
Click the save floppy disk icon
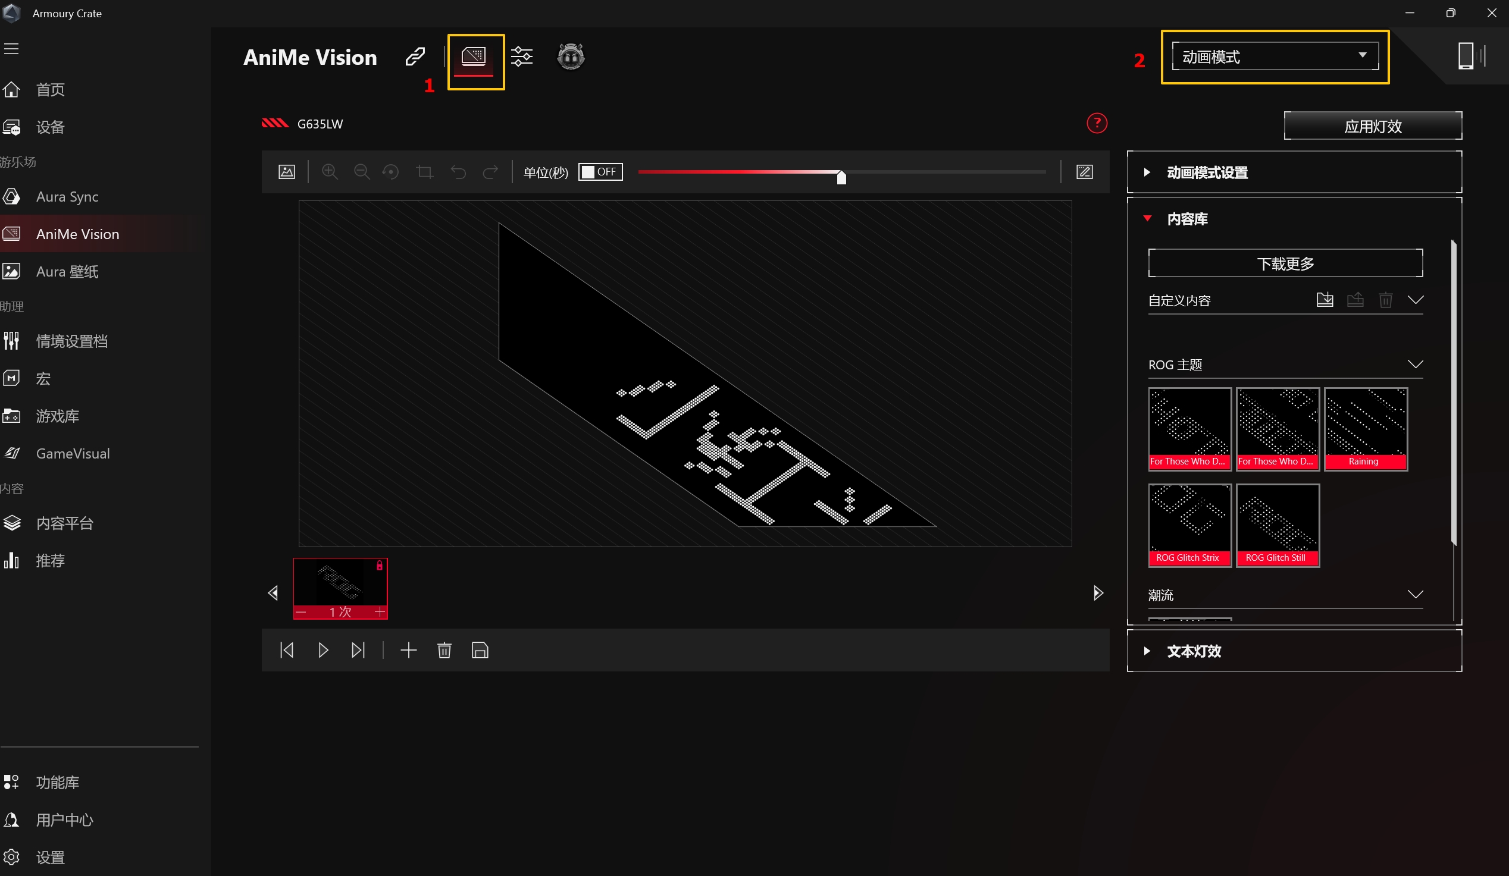[x=480, y=650]
